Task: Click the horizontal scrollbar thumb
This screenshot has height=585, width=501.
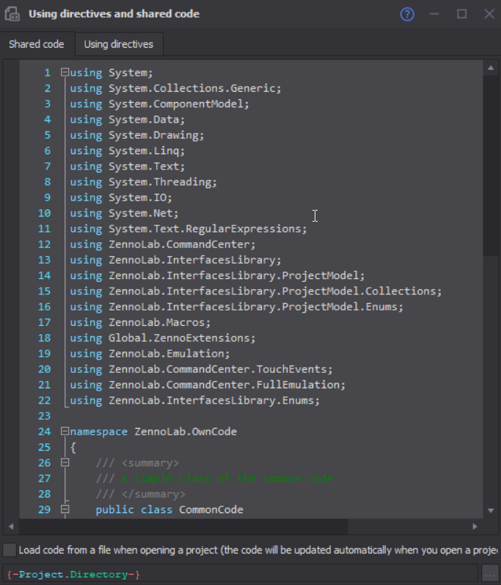Action: pos(184,526)
